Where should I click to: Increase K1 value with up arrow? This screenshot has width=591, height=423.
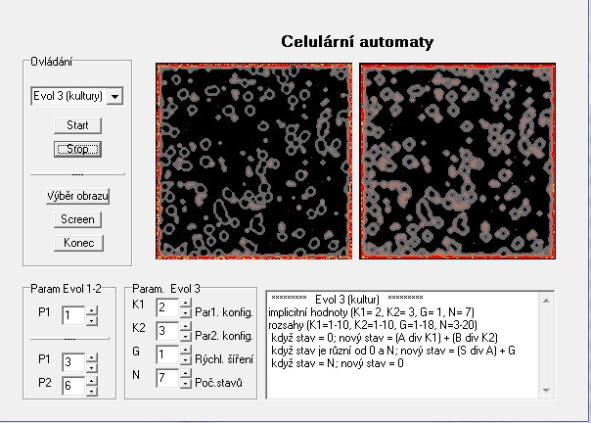(185, 303)
